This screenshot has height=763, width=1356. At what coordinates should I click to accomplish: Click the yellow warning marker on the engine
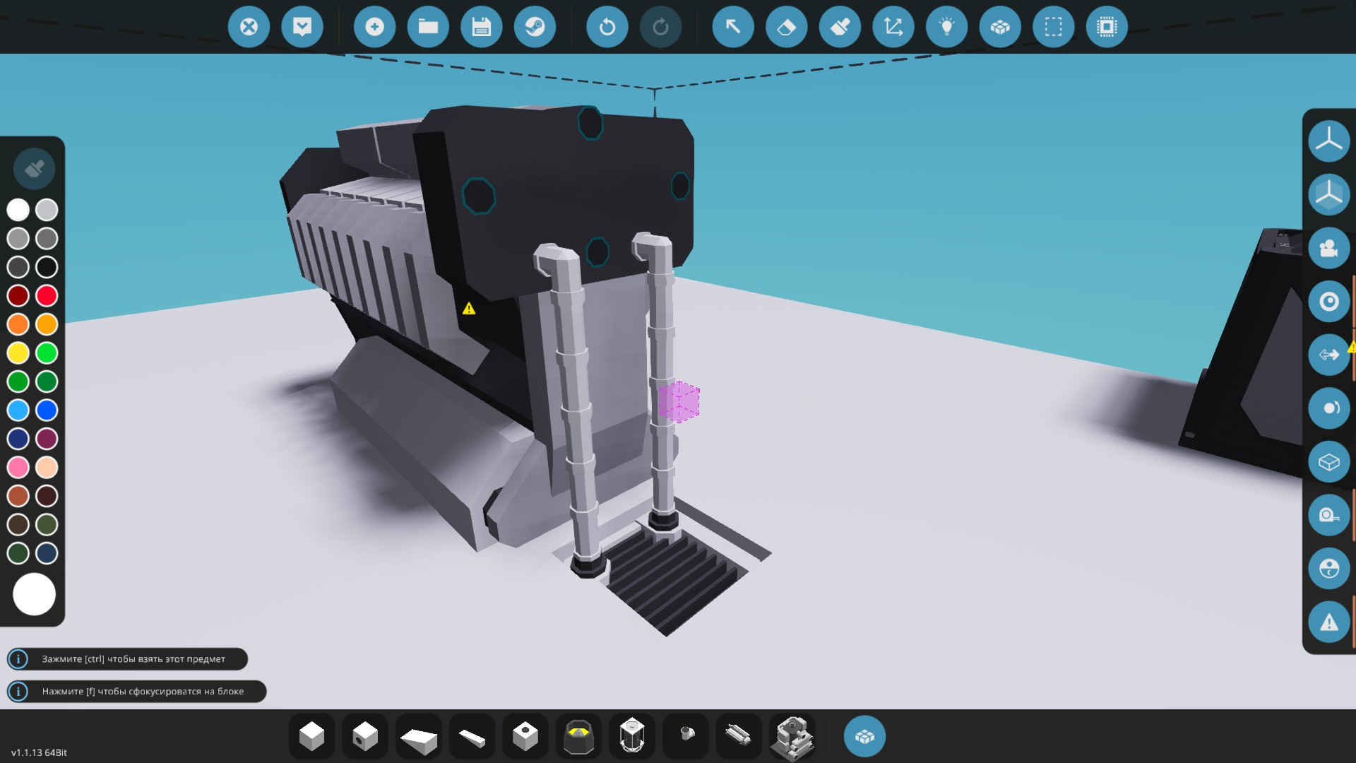pos(469,309)
